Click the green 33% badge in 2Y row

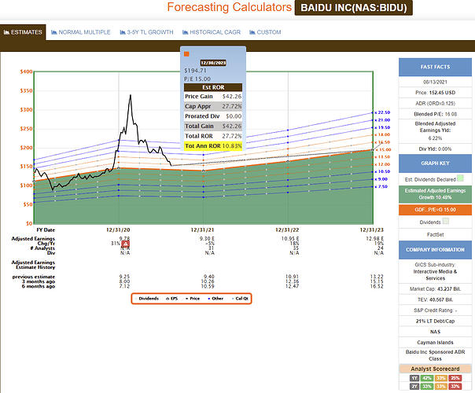click(x=426, y=387)
